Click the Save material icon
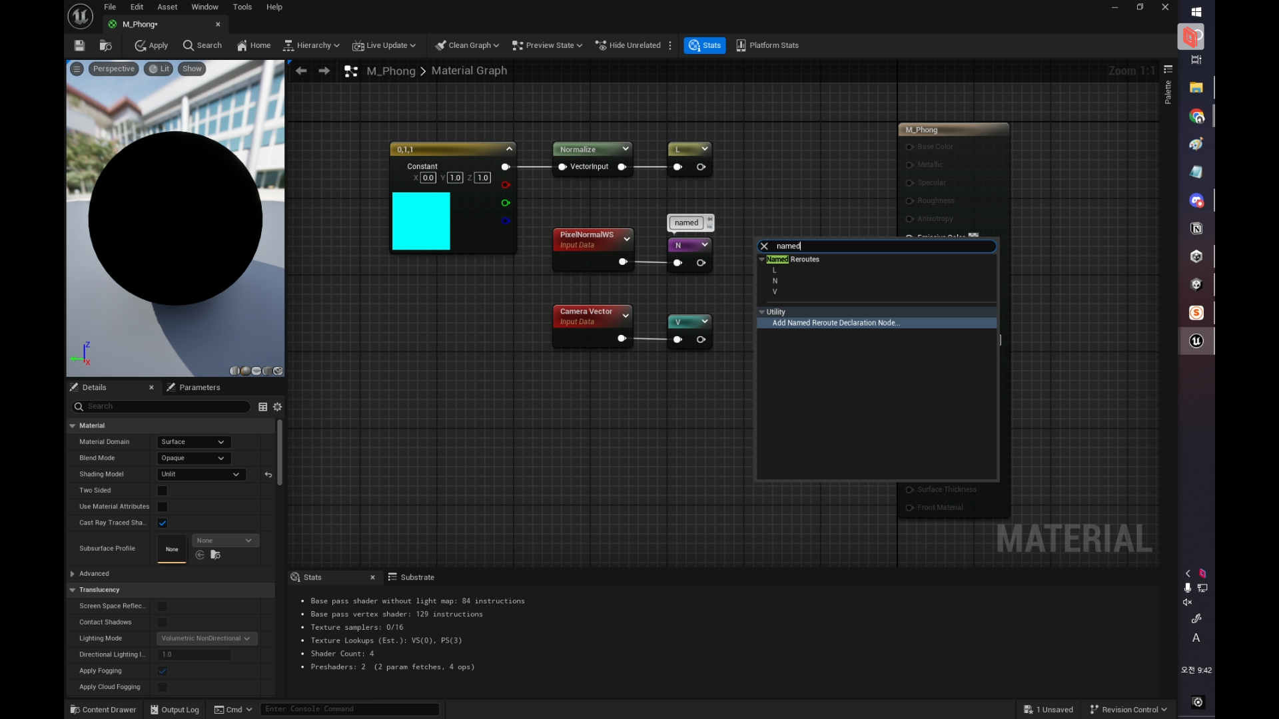The width and height of the screenshot is (1279, 719). pyautogui.click(x=79, y=45)
